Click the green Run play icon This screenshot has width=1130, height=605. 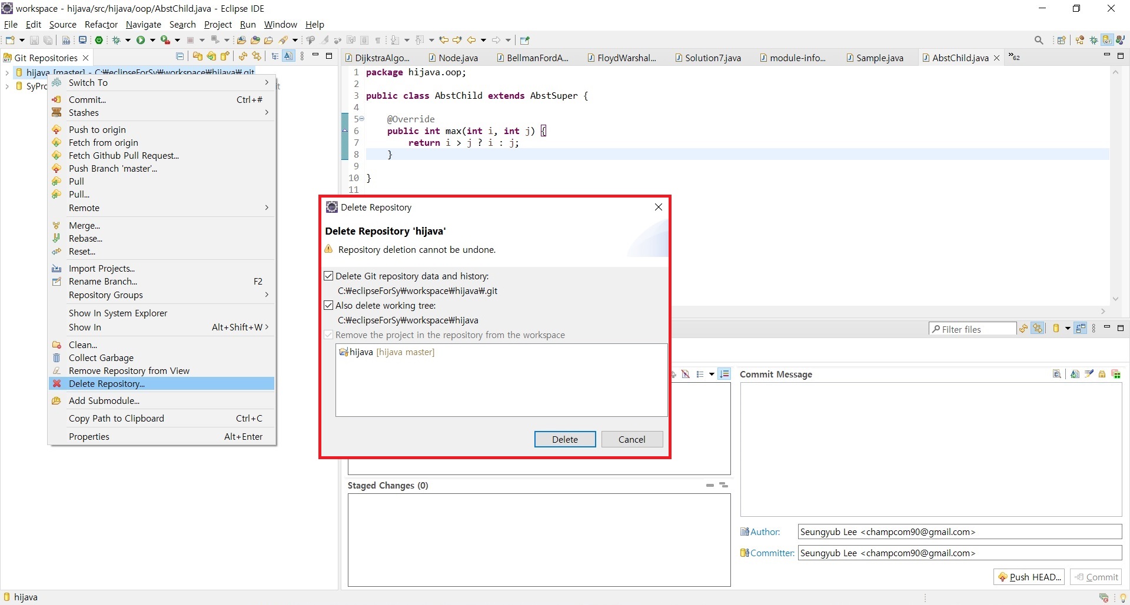pyautogui.click(x=141, y=40)
